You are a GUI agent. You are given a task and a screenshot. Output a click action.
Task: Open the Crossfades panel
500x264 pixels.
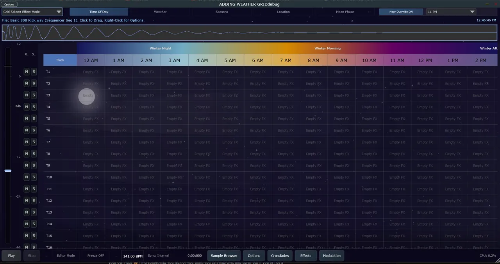[x=280, y=256]
